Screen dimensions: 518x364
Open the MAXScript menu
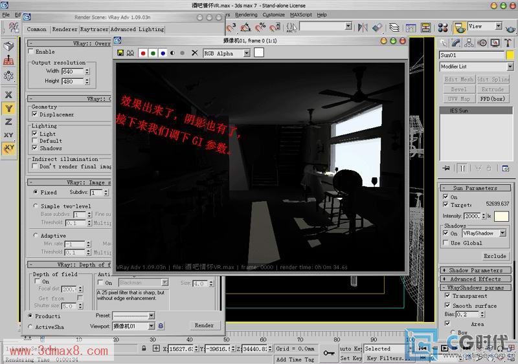pos(301,14)
